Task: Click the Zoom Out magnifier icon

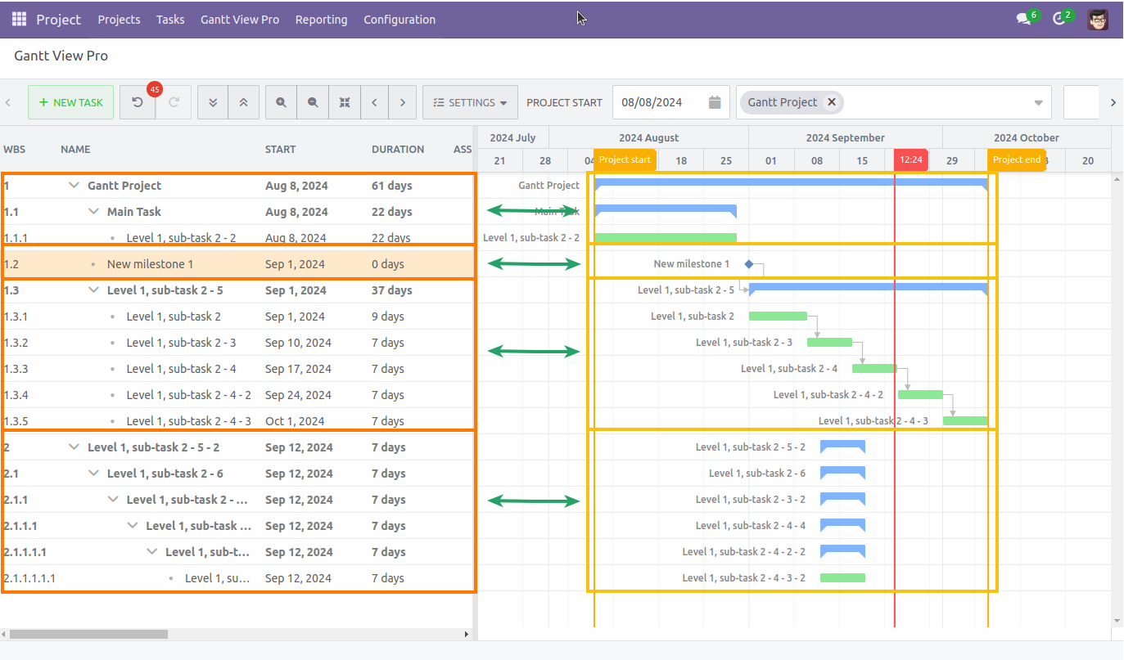Action: [312, 102]
